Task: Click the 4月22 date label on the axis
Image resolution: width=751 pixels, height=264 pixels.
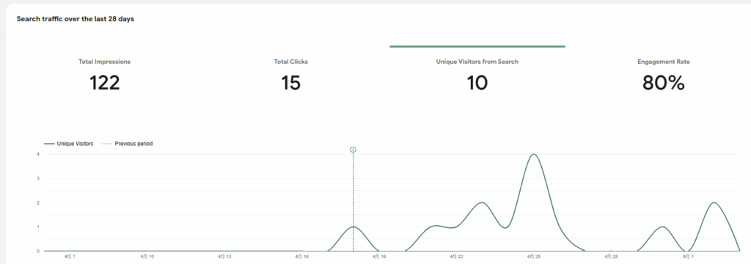Action: click(x=456, y=257)
